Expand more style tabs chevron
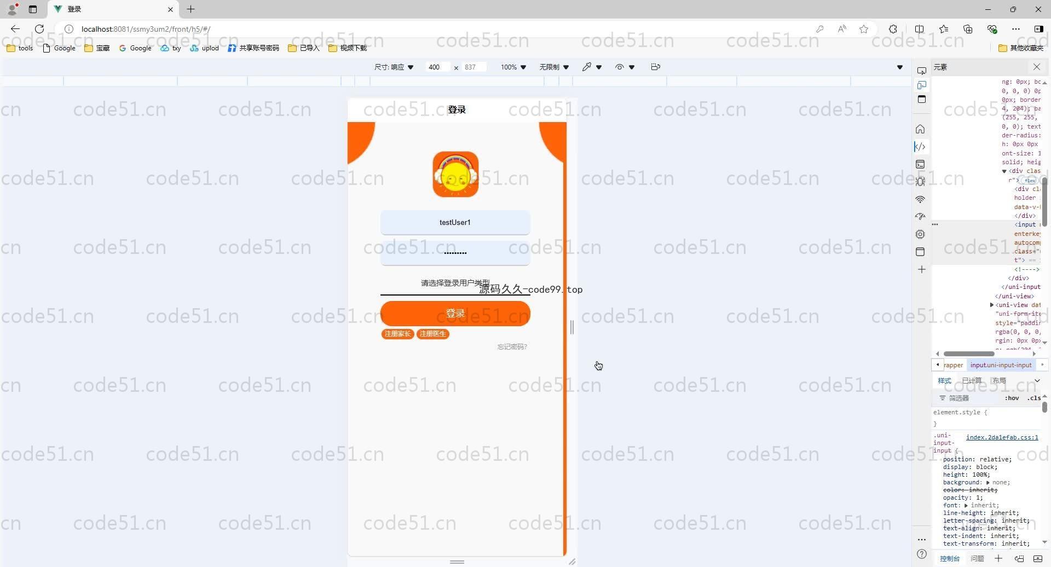 1037,380
